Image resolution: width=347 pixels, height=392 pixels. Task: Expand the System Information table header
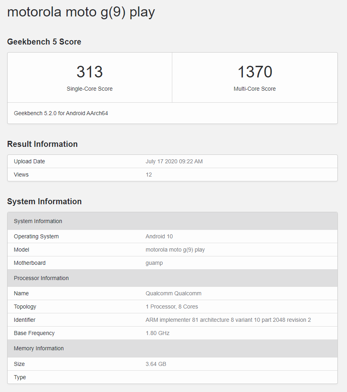pyautogui.click(x=38, y=221)
